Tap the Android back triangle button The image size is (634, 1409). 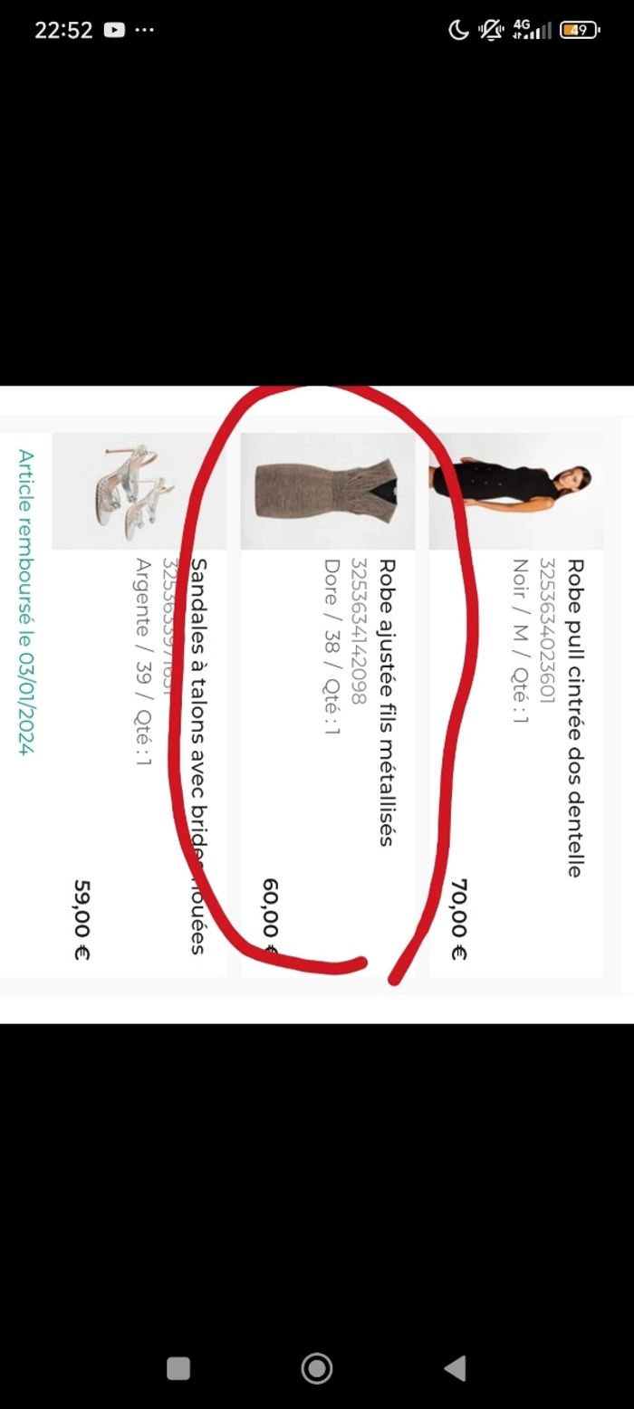click(x=456, y=1368)
